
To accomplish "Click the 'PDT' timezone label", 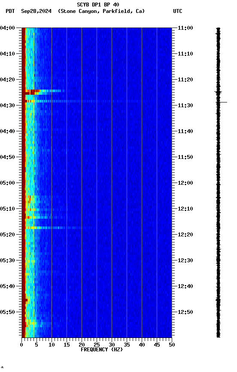I will point(10,11).
